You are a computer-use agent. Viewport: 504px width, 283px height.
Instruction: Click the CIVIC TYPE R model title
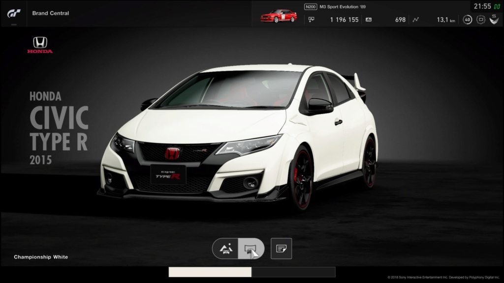[59, 129]
